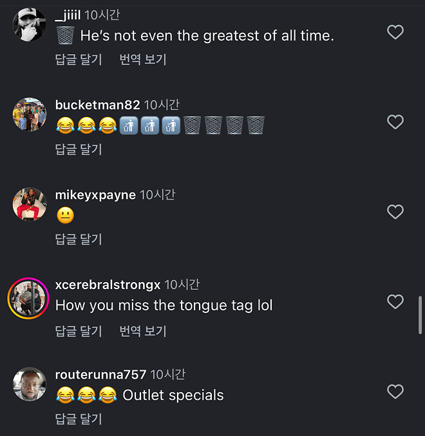Like the comment by _jiiil
Image resolution: width=425 pixels, height=436 pixels.
pos(395,32)
